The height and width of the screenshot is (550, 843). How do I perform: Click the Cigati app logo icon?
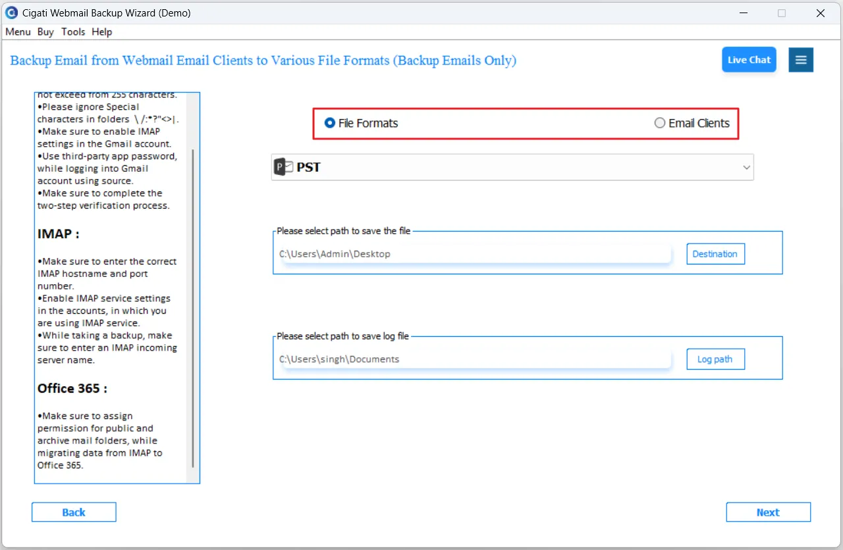[x=11, y=12]
